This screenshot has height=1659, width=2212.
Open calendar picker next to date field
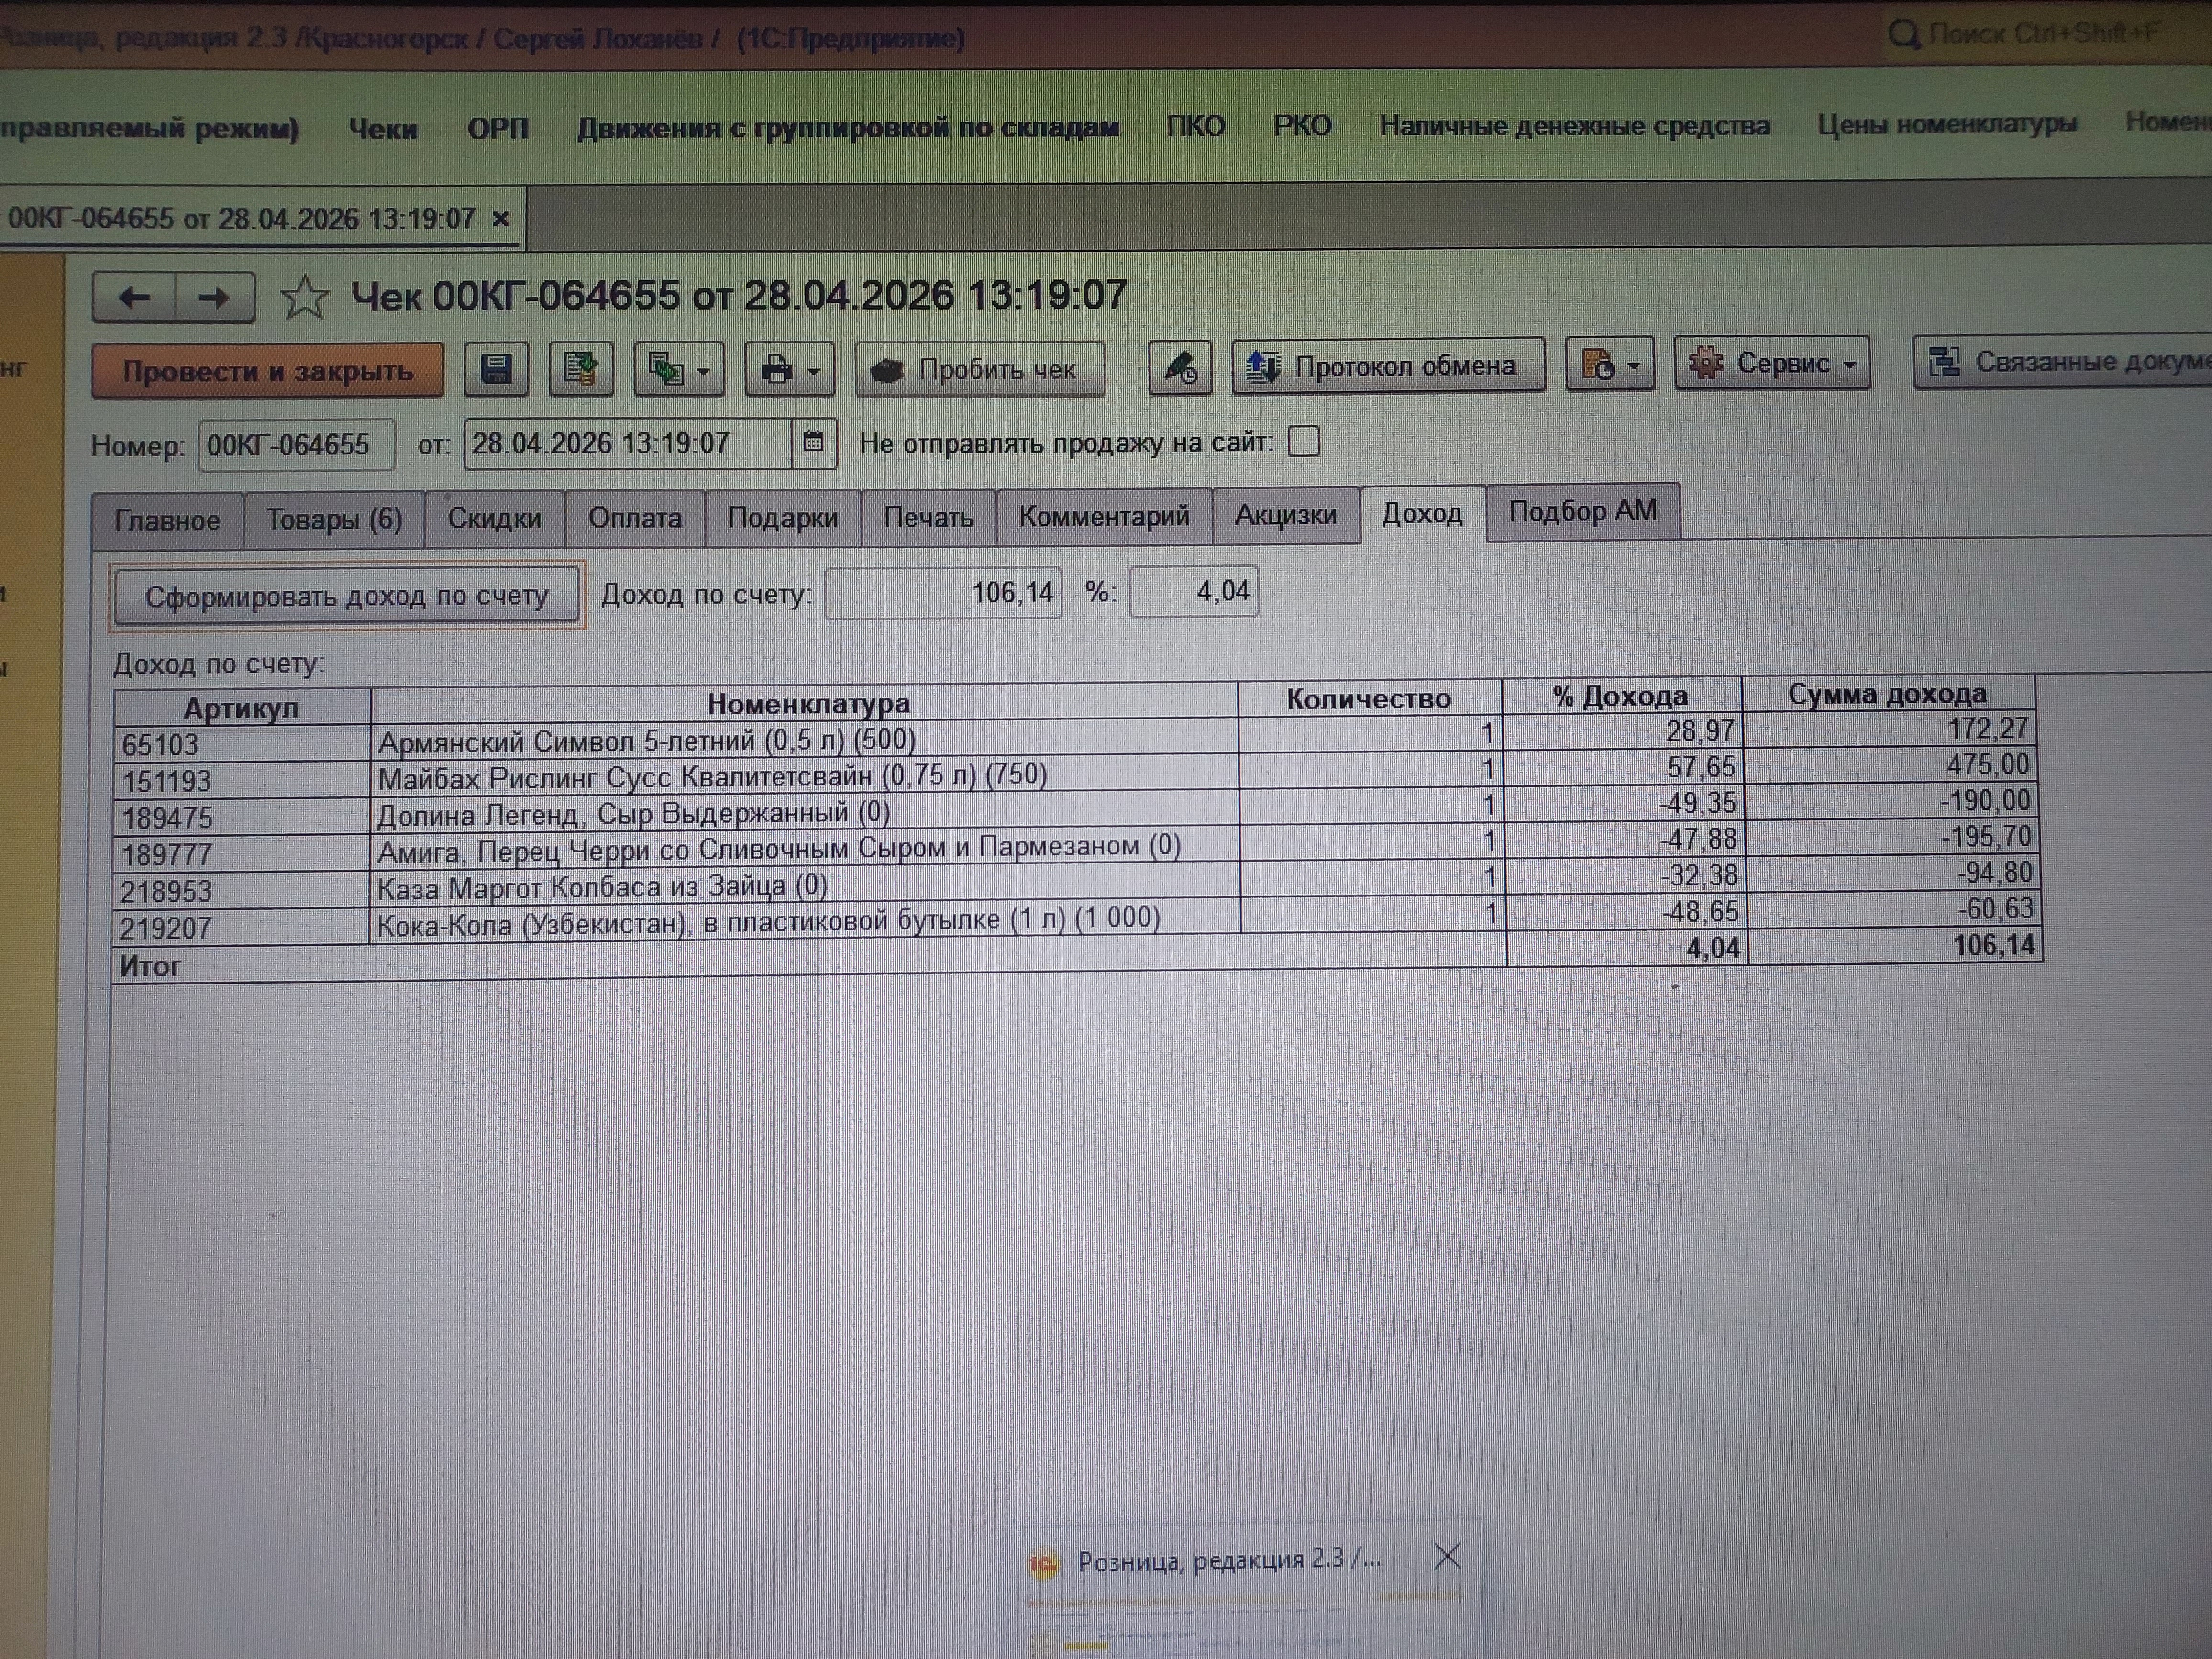(813, 442)
